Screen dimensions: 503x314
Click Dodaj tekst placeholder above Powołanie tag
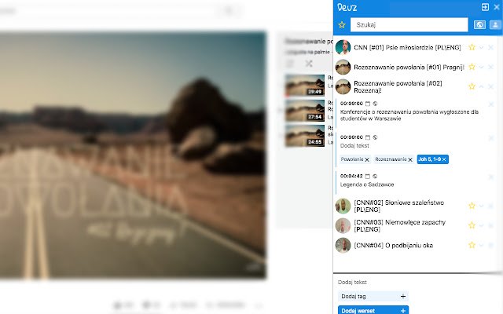pyautogui.click(x=354, y=146)
